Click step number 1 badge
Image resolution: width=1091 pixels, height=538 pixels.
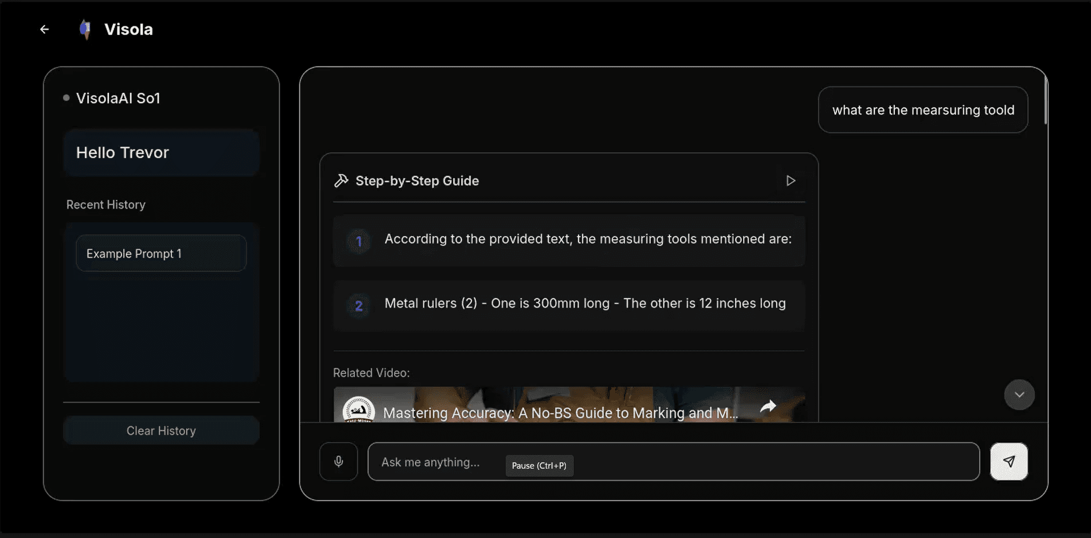point(359,241)
